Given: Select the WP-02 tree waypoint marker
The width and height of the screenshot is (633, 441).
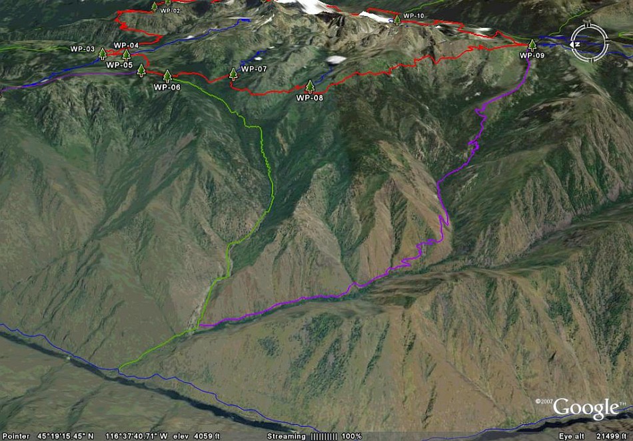Looking at the screenshot, I should (154, 7).
